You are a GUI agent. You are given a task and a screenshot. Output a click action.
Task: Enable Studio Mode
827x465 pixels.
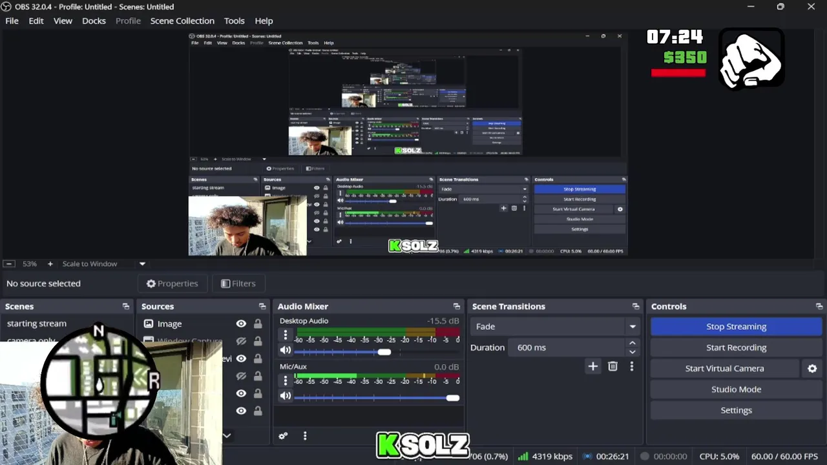pos(736,389)
